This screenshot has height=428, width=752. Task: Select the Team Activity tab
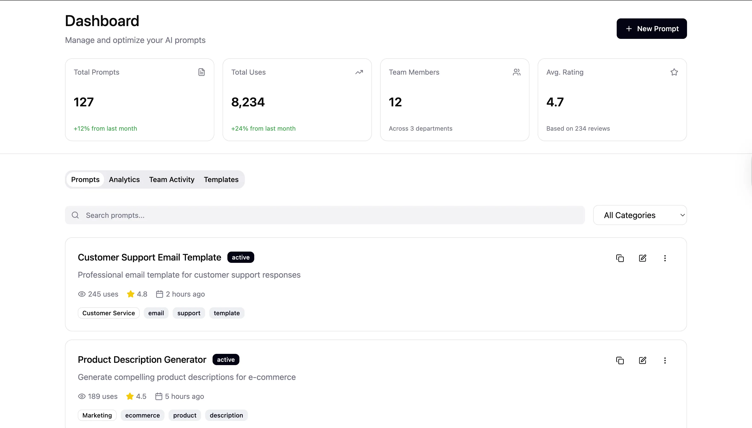[x=172, y=179]
